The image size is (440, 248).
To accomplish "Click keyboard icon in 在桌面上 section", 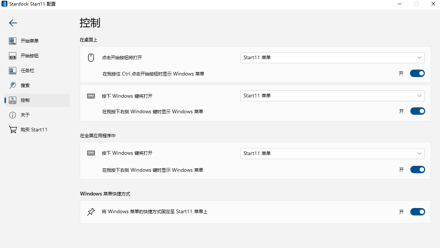I will 91,96.
